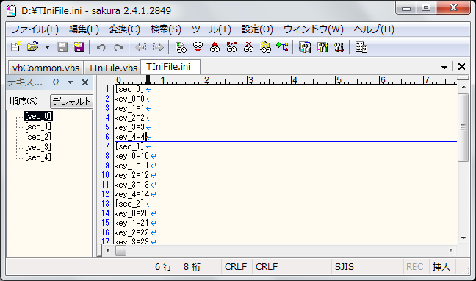The image size is (476, 281).
Task: Switch to the vbCommon.vbs tab
Action: (46, 68)
